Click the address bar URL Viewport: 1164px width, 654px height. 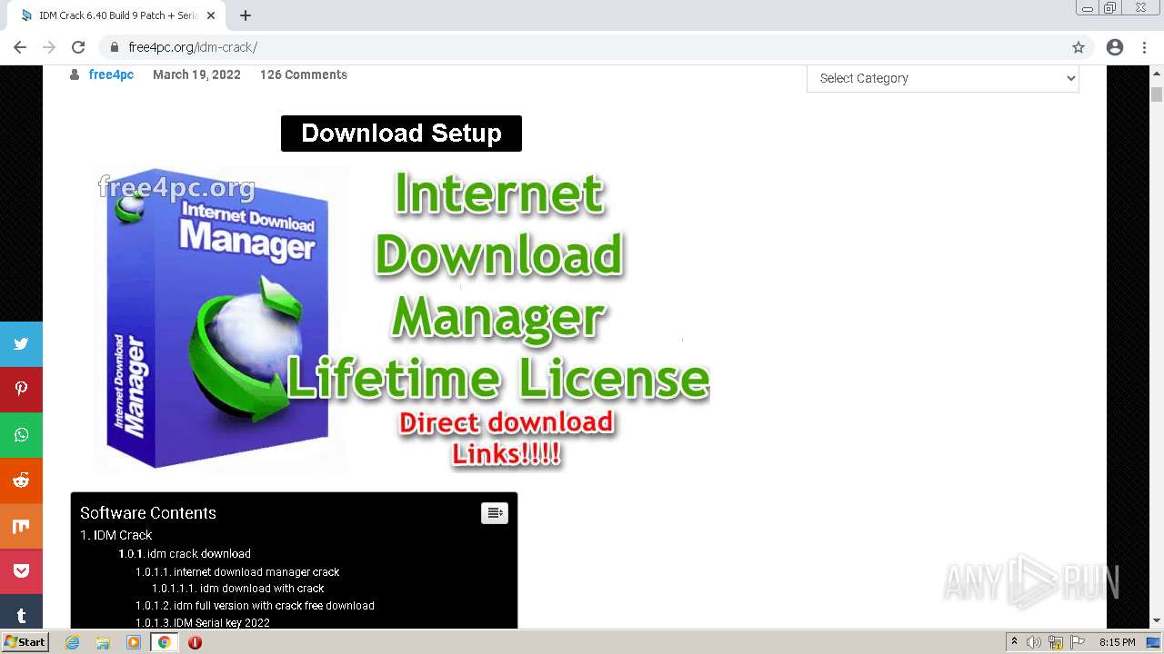click(x=193, y=47)
